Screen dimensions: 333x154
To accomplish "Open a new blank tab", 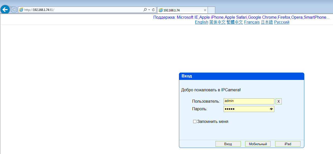I will (x=211, y=10).
